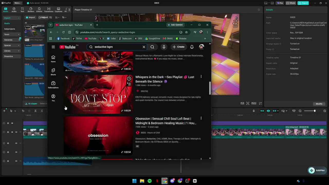Open Netflix from the Windows taskbar
The image size is (329, 185).
157,181
